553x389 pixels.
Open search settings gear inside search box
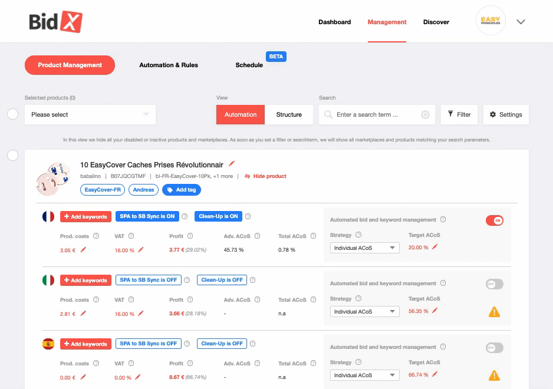point(425,114)
